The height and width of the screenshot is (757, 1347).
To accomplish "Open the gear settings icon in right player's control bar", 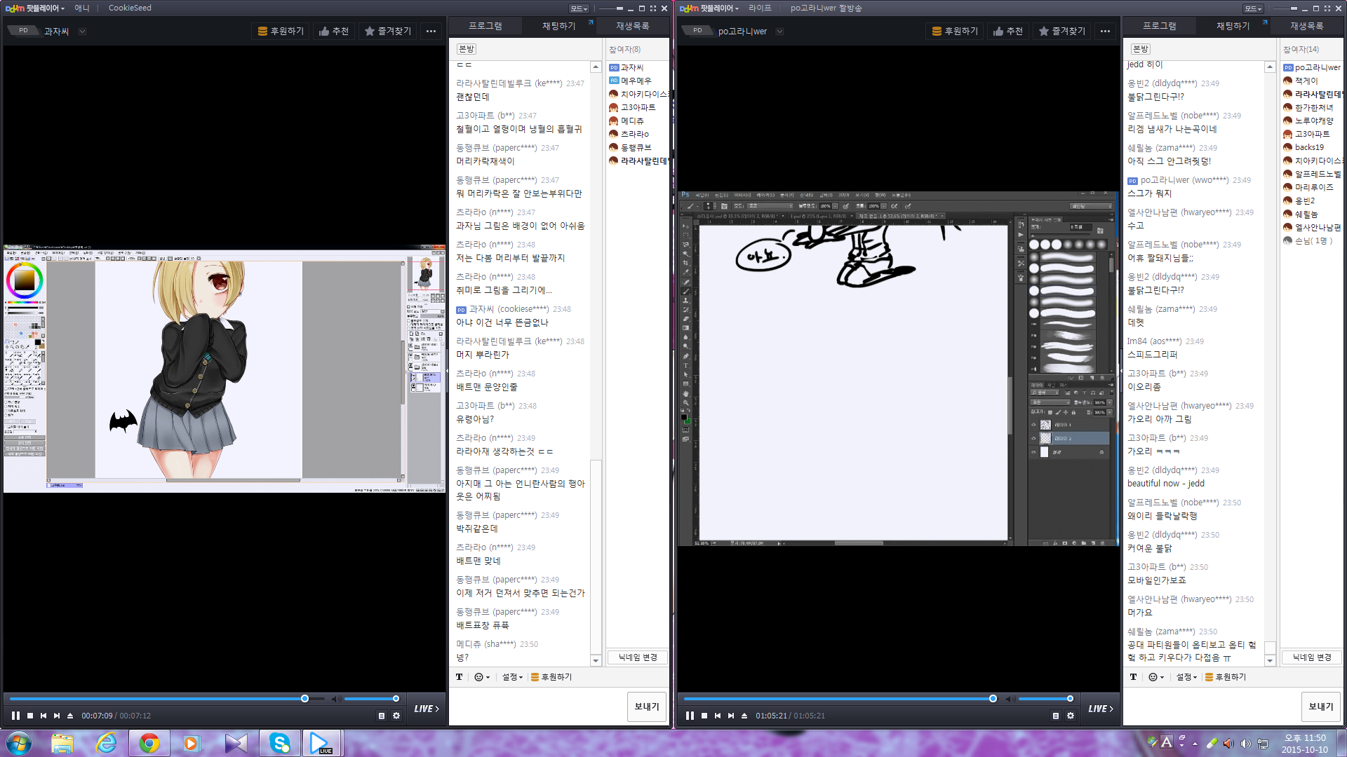I will pos(1071,716).
